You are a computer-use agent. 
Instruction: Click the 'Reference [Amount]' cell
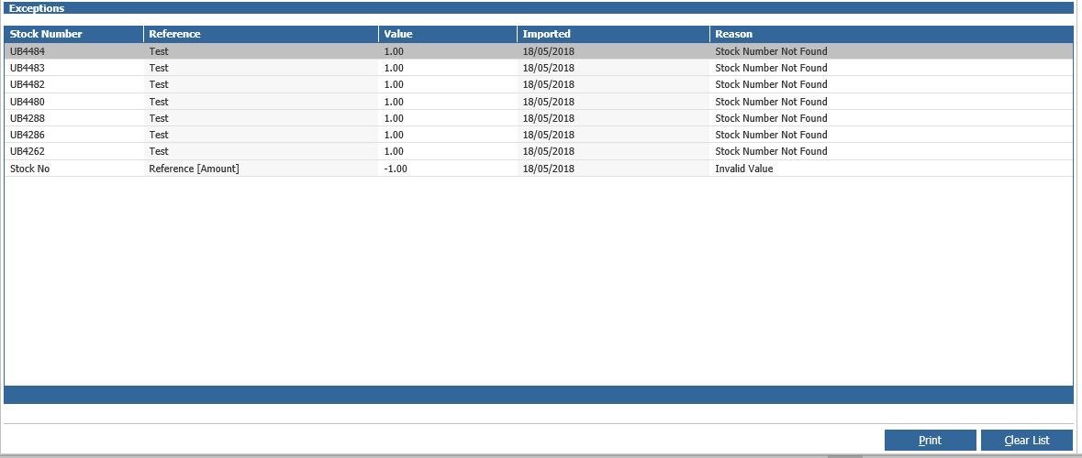tap(194, 168)
